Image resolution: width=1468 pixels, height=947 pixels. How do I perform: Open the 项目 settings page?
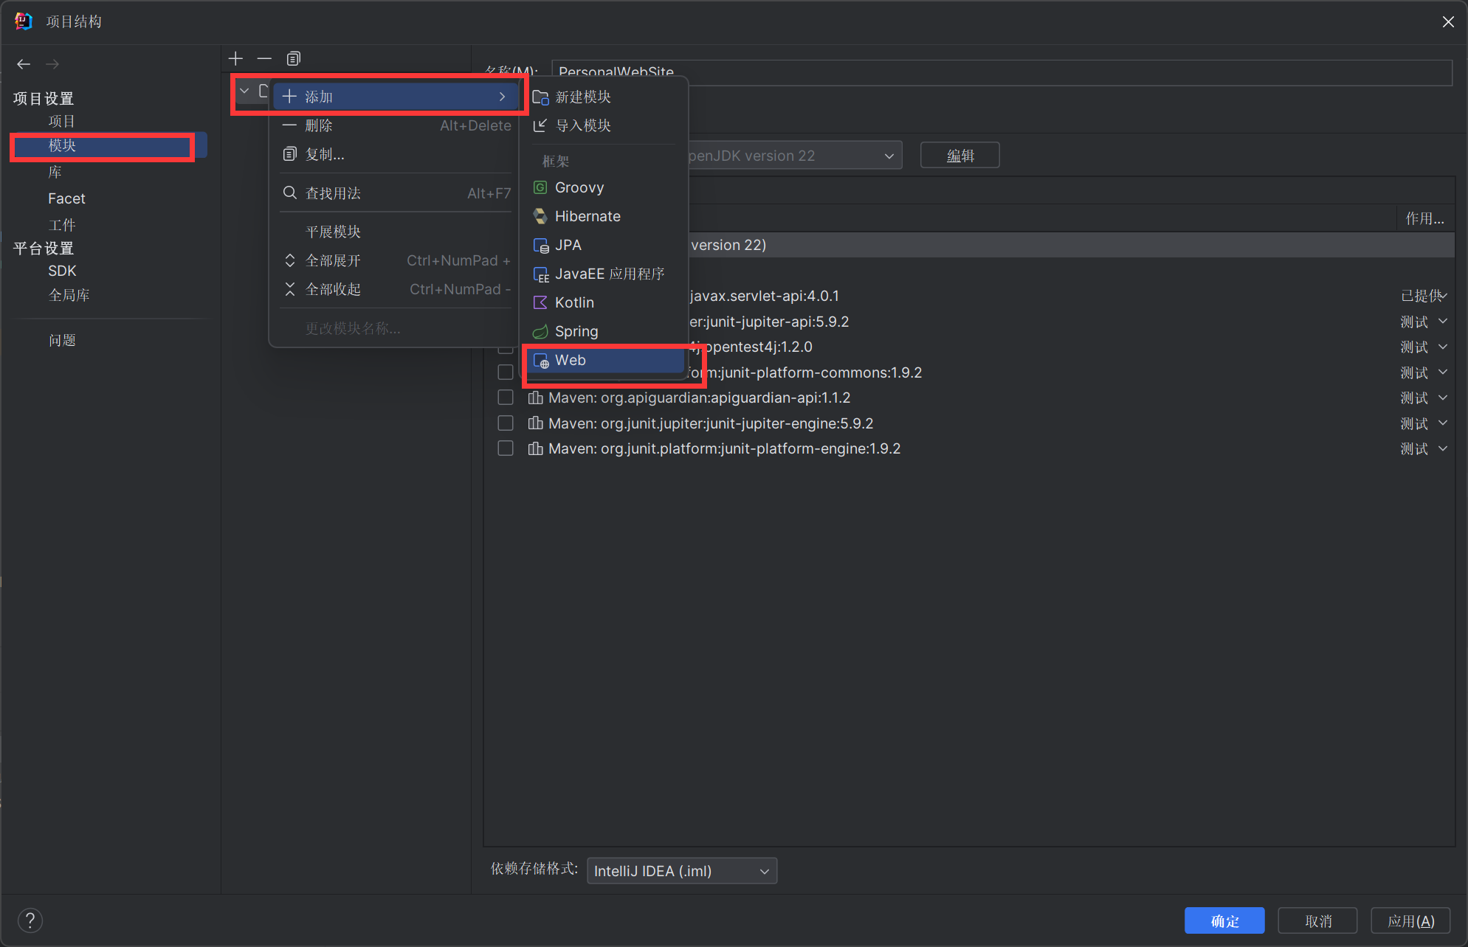coord(62,121)
